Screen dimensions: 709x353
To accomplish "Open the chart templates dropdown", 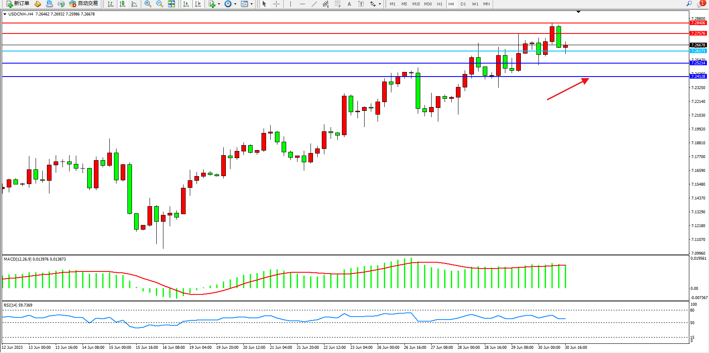I will click(x=251, y=4).
